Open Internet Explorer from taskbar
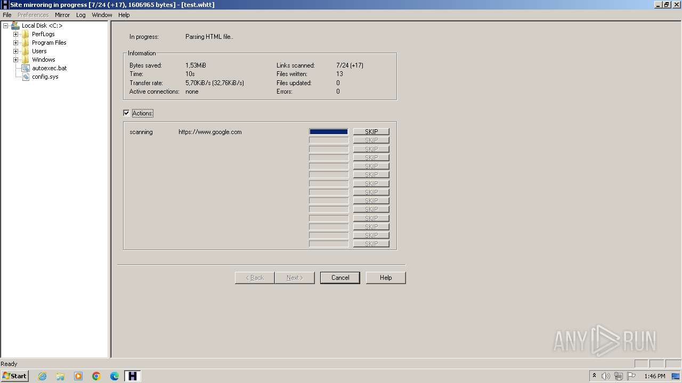This screenshot has height=383, width=682. (x=42, y=376)
